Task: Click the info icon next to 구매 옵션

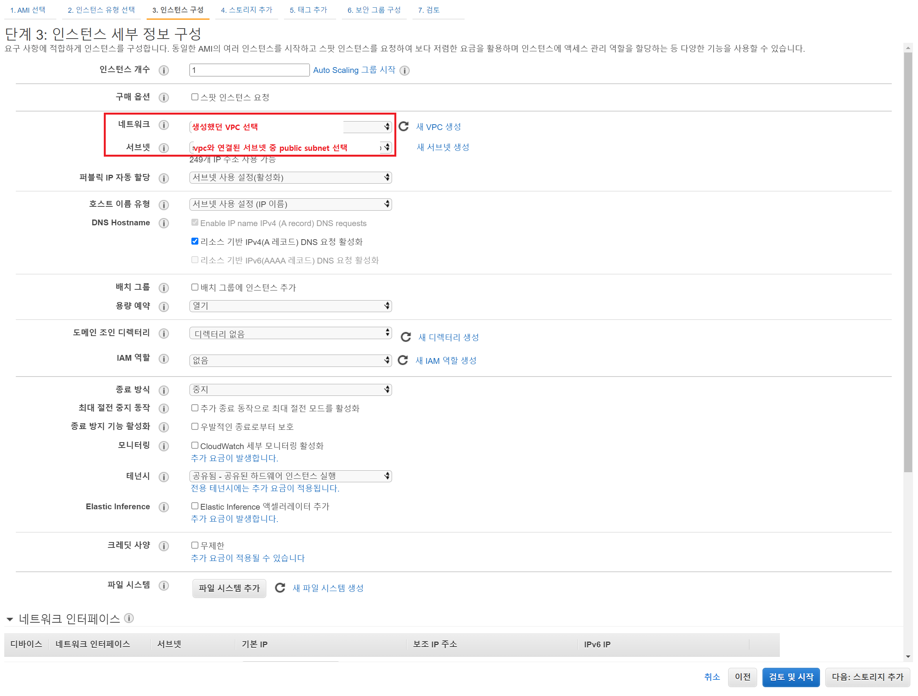Action: [x=164, y=98]
